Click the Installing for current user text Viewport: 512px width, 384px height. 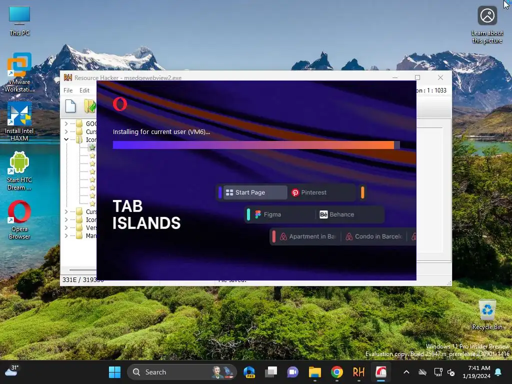pos(161,132)
